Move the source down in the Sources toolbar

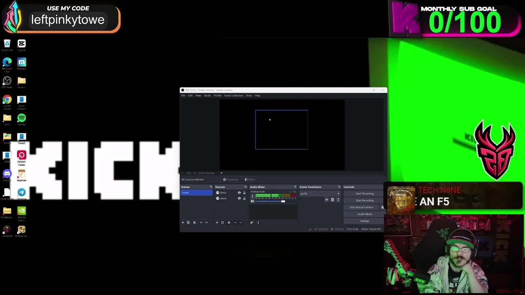pos(240,222)
